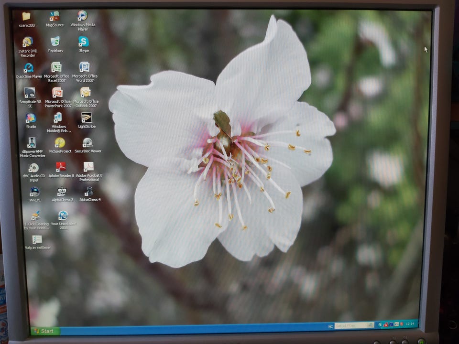Click the search magnifier button in taskbar

370,325
